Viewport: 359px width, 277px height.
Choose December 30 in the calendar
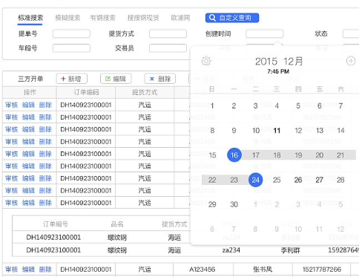(x=234, y=204)
